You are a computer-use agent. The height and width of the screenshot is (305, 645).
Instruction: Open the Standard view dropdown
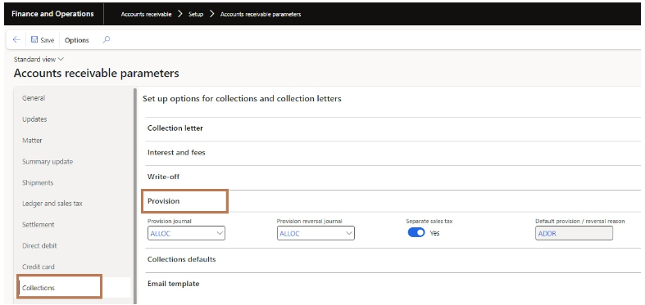click(x=39, y=59)
